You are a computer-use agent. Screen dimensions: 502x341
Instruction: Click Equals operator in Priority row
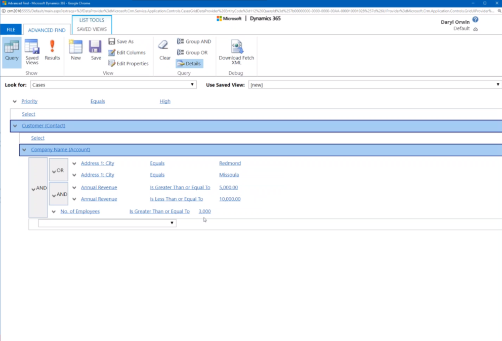[x=98, y=101]
